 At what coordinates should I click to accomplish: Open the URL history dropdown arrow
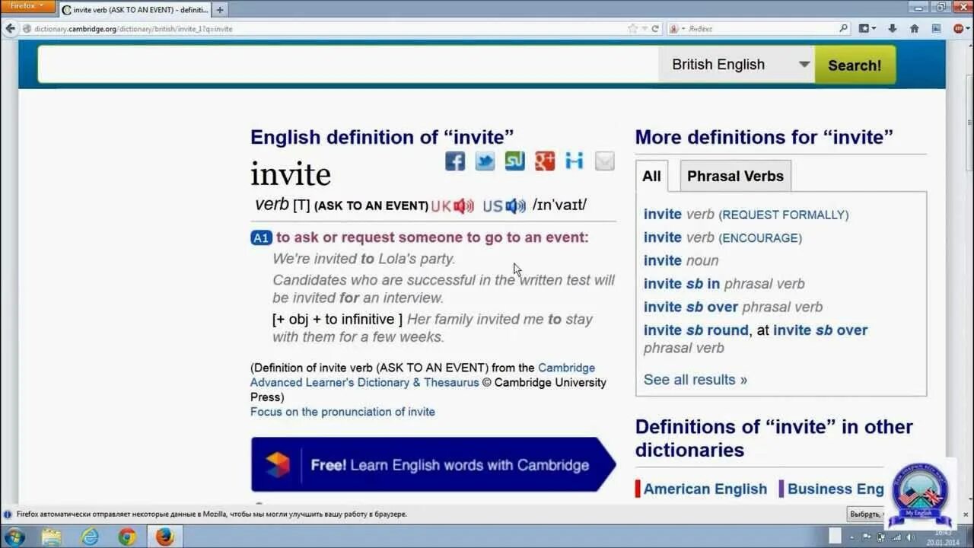click(644, 28)
